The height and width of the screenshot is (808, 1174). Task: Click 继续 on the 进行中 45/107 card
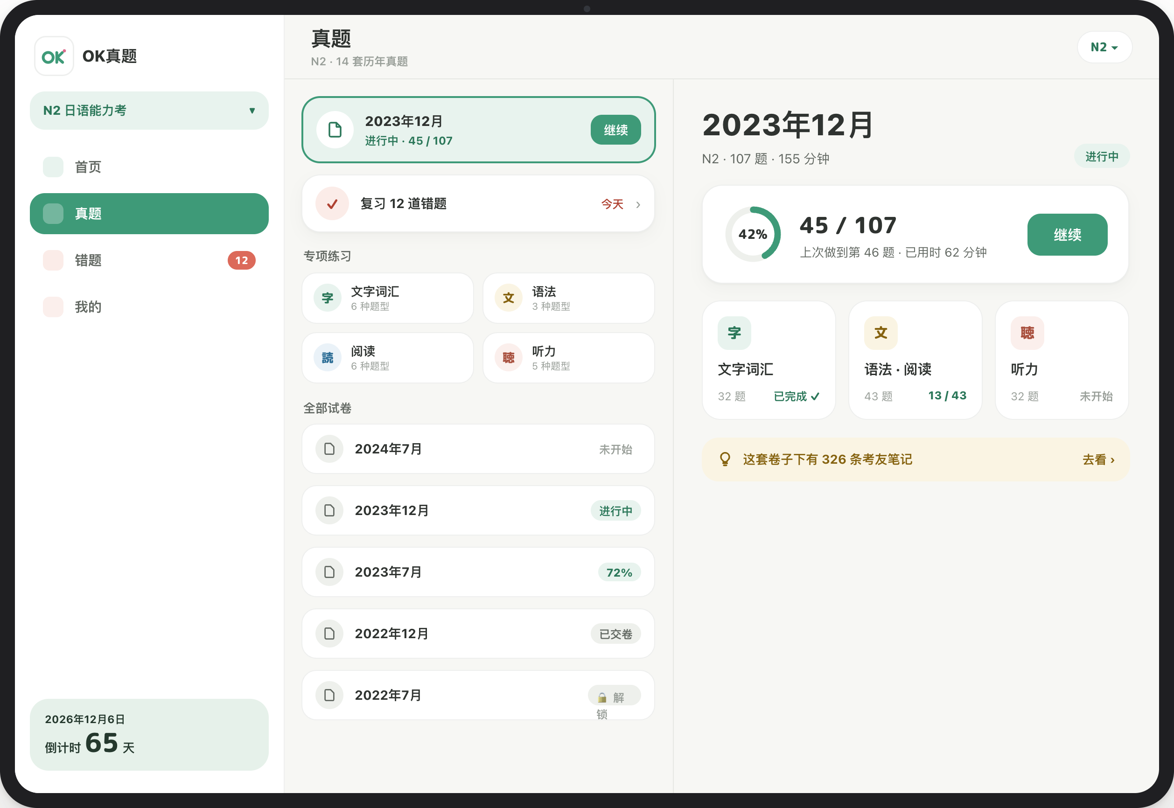pos(615,130)
